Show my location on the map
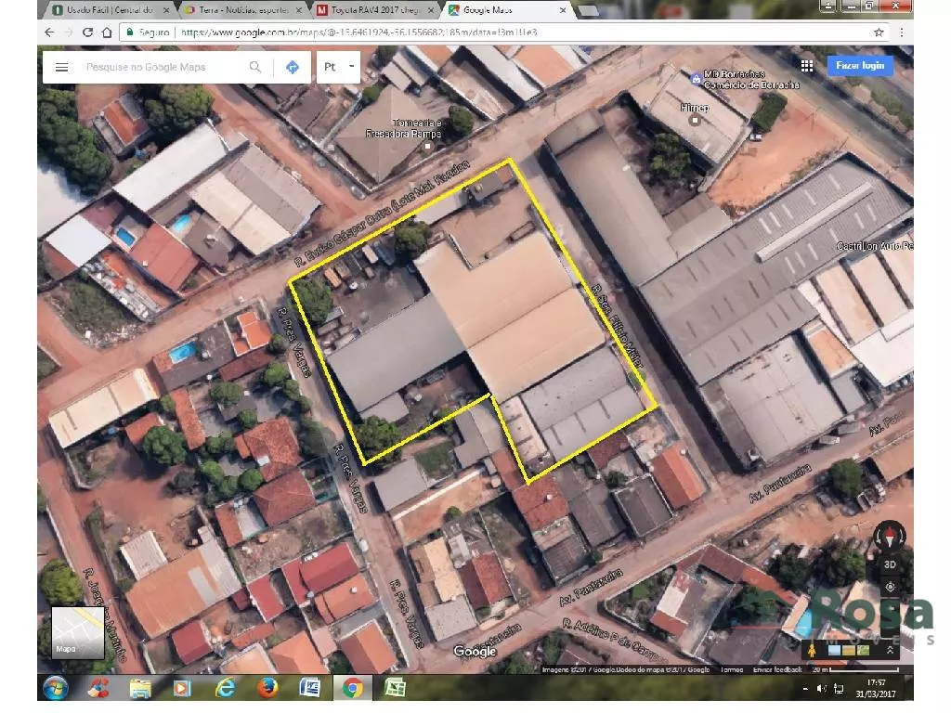The image size is (951, 713). [x=890, y=587]
